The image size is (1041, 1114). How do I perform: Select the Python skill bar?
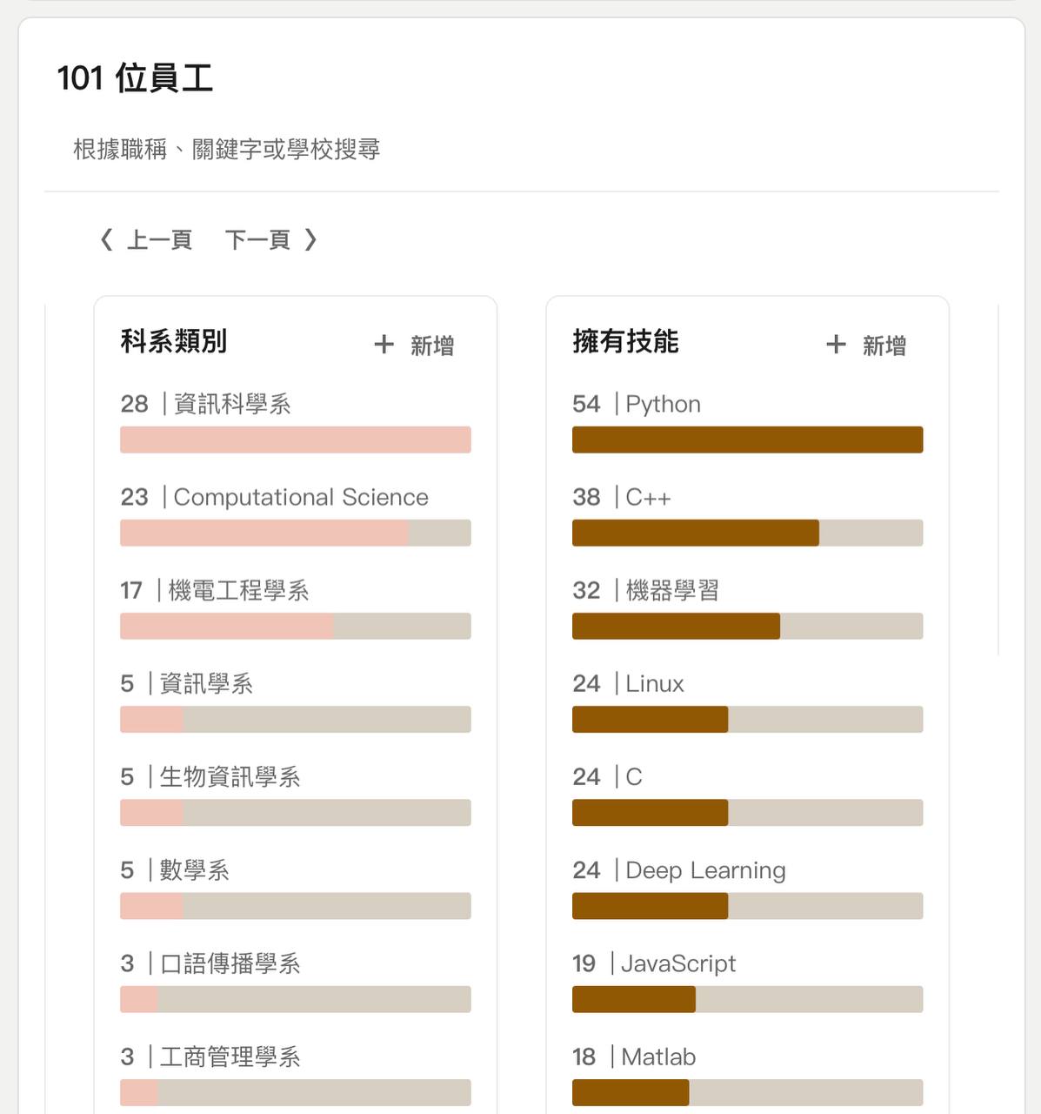[x=748, y=440]
